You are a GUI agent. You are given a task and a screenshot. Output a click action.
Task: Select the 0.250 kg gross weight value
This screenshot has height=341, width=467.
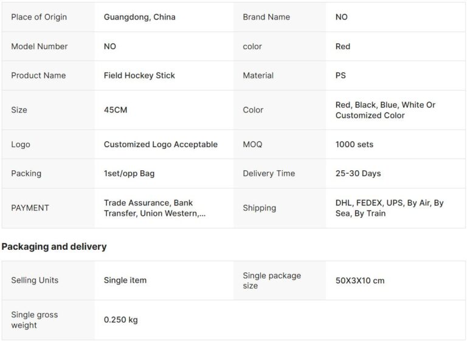(120, 320)
